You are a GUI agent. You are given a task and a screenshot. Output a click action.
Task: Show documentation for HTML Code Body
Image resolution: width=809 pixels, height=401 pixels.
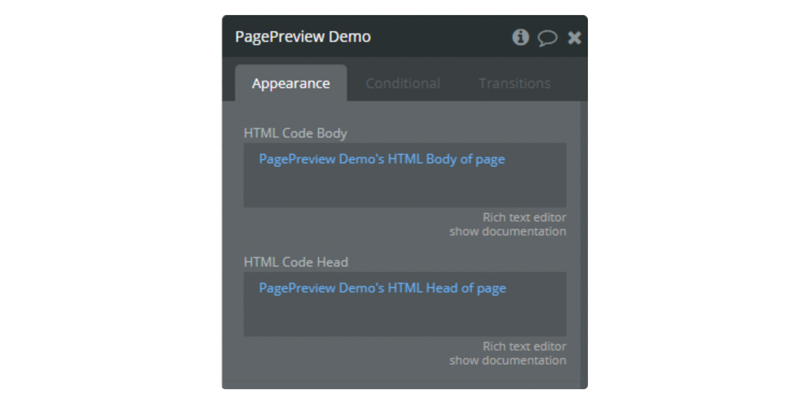(x=508, y=232)
